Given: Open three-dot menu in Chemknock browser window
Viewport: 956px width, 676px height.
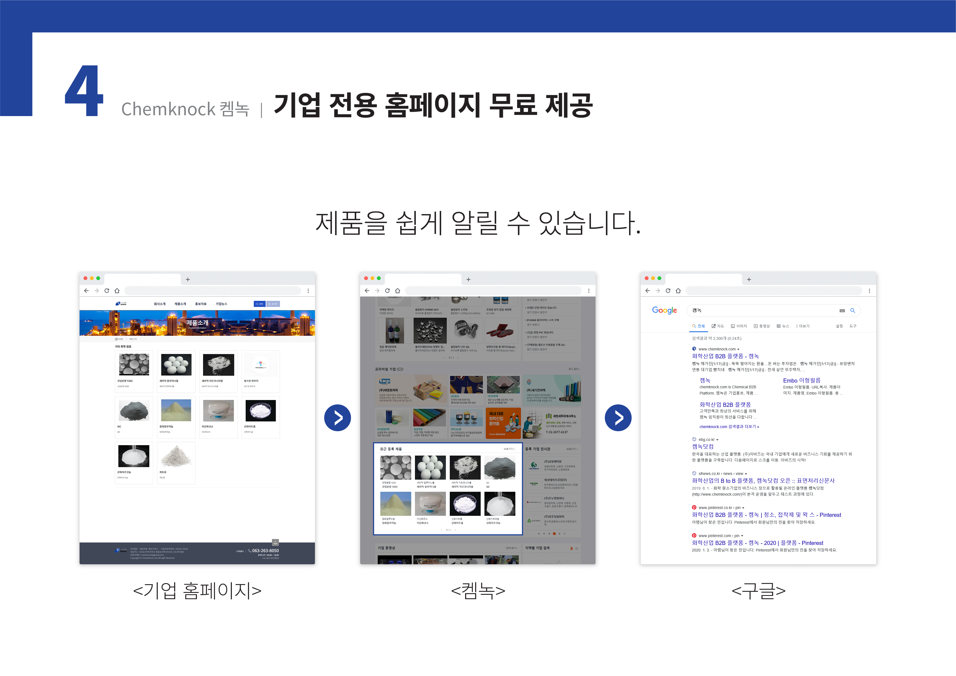Looking at the screenshot, I should click(x=589, y=291).
